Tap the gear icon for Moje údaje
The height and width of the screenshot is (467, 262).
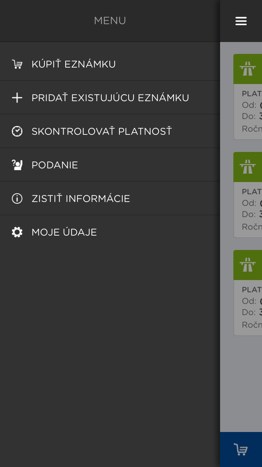(x=17, y=232)
